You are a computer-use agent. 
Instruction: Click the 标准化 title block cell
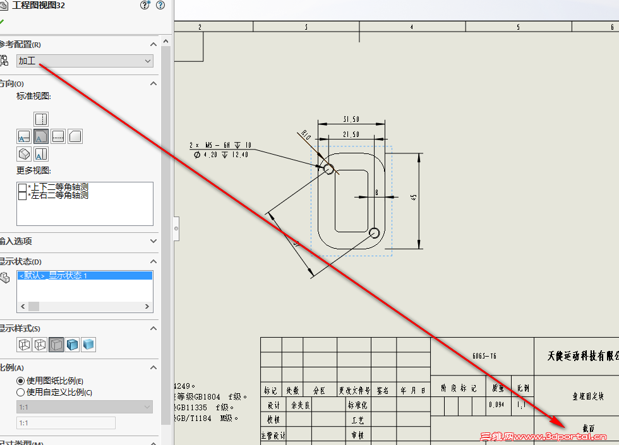point(358,405)
